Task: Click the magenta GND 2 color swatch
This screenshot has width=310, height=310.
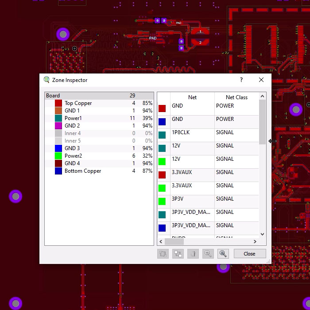Action: tap(58, 126)
